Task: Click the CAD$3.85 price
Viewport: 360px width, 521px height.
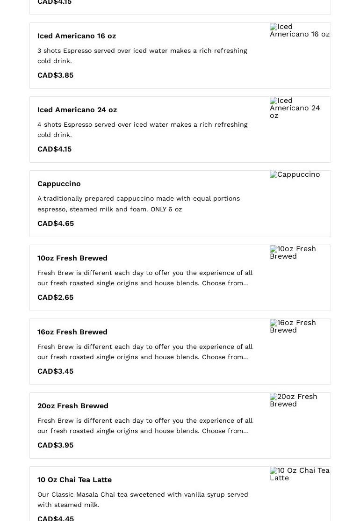Action: pos(55,75)
